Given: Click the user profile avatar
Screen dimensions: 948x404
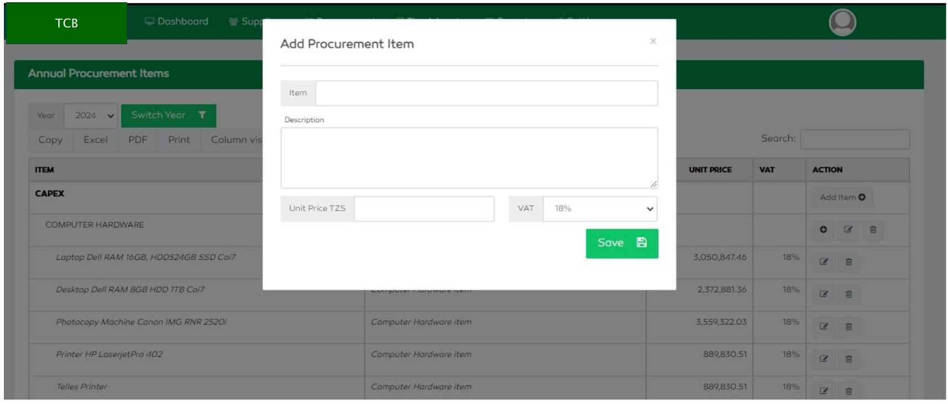Looking at the screenshot, I should [x=842, y=23].
